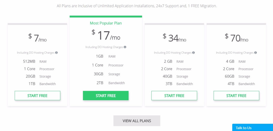The width and height of the screenshot is (273, 131).
Task: Click the 3TB Bandwidth specification
Action: coord(179,84)
